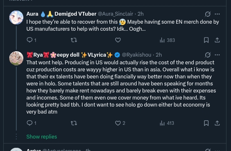The width and height of the screenshot is (231, 151).
Task: Share Aura's tweet
Action: (217, 40)
